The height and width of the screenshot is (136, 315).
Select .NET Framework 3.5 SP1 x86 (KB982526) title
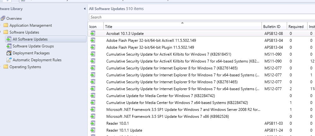pyautogui.click(x=168, y=117)
